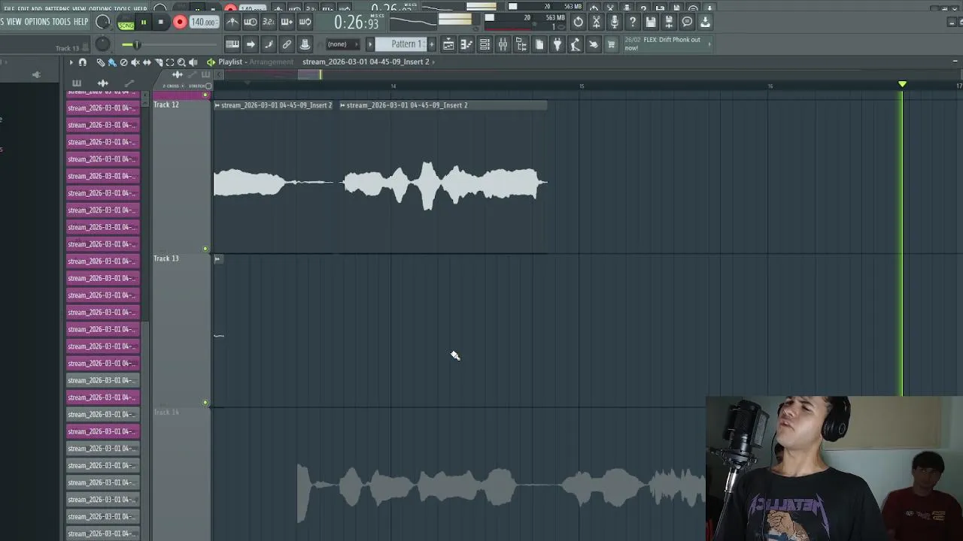The width and height of the screenshot is (963, 541).
Task: Open project picker pages icon
Action: [x=539, y=44]
